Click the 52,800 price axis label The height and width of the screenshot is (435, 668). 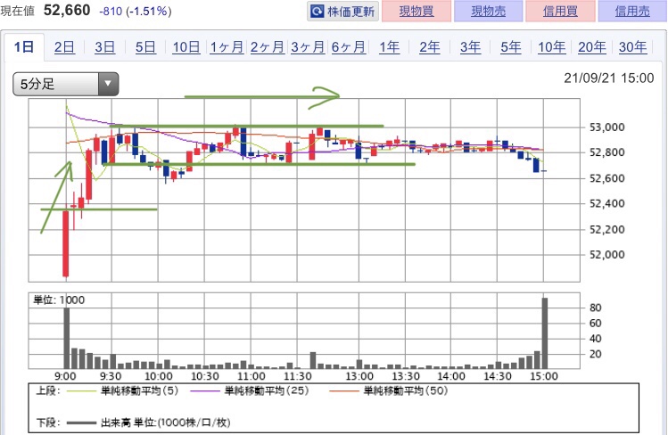(x=606, y=152)
